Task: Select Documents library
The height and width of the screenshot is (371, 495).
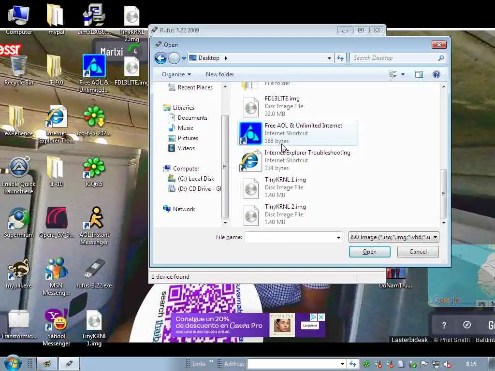Action: (x=188, y=118)
